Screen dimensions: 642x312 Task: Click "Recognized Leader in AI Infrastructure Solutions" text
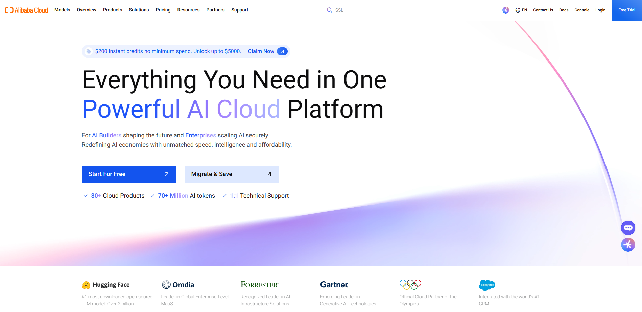pyautogui.click(x=265, y=300)
